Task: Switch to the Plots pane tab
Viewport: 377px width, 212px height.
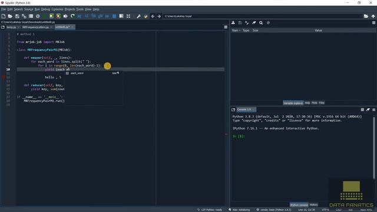Action: 315,103
